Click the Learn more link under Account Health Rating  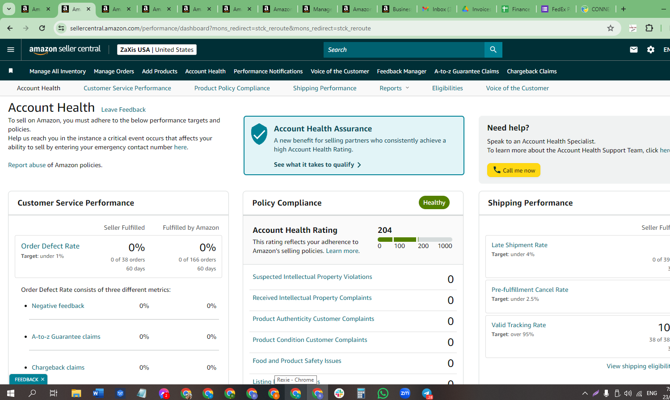pyautogui.click(x=342, y=251)
